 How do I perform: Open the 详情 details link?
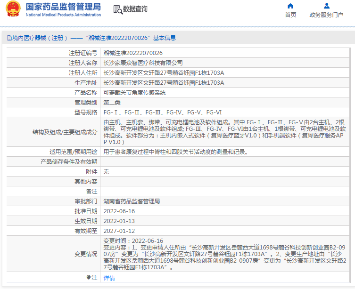[109, 278]
